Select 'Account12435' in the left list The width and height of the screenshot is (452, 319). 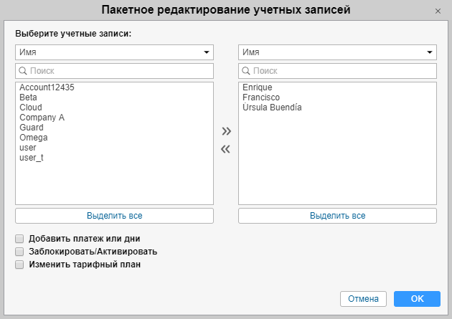click(x=47, y=87)
